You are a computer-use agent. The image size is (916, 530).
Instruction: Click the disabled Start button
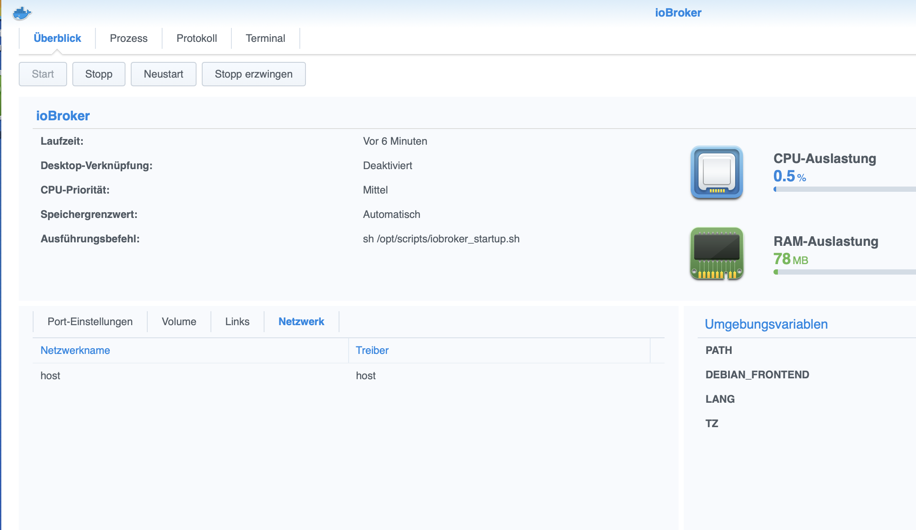tap(43, 74)
